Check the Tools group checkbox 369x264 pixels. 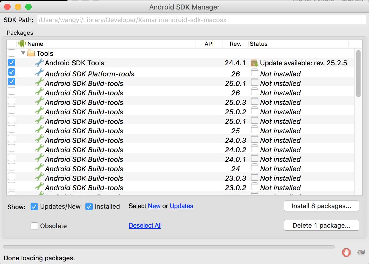[12, 53]
